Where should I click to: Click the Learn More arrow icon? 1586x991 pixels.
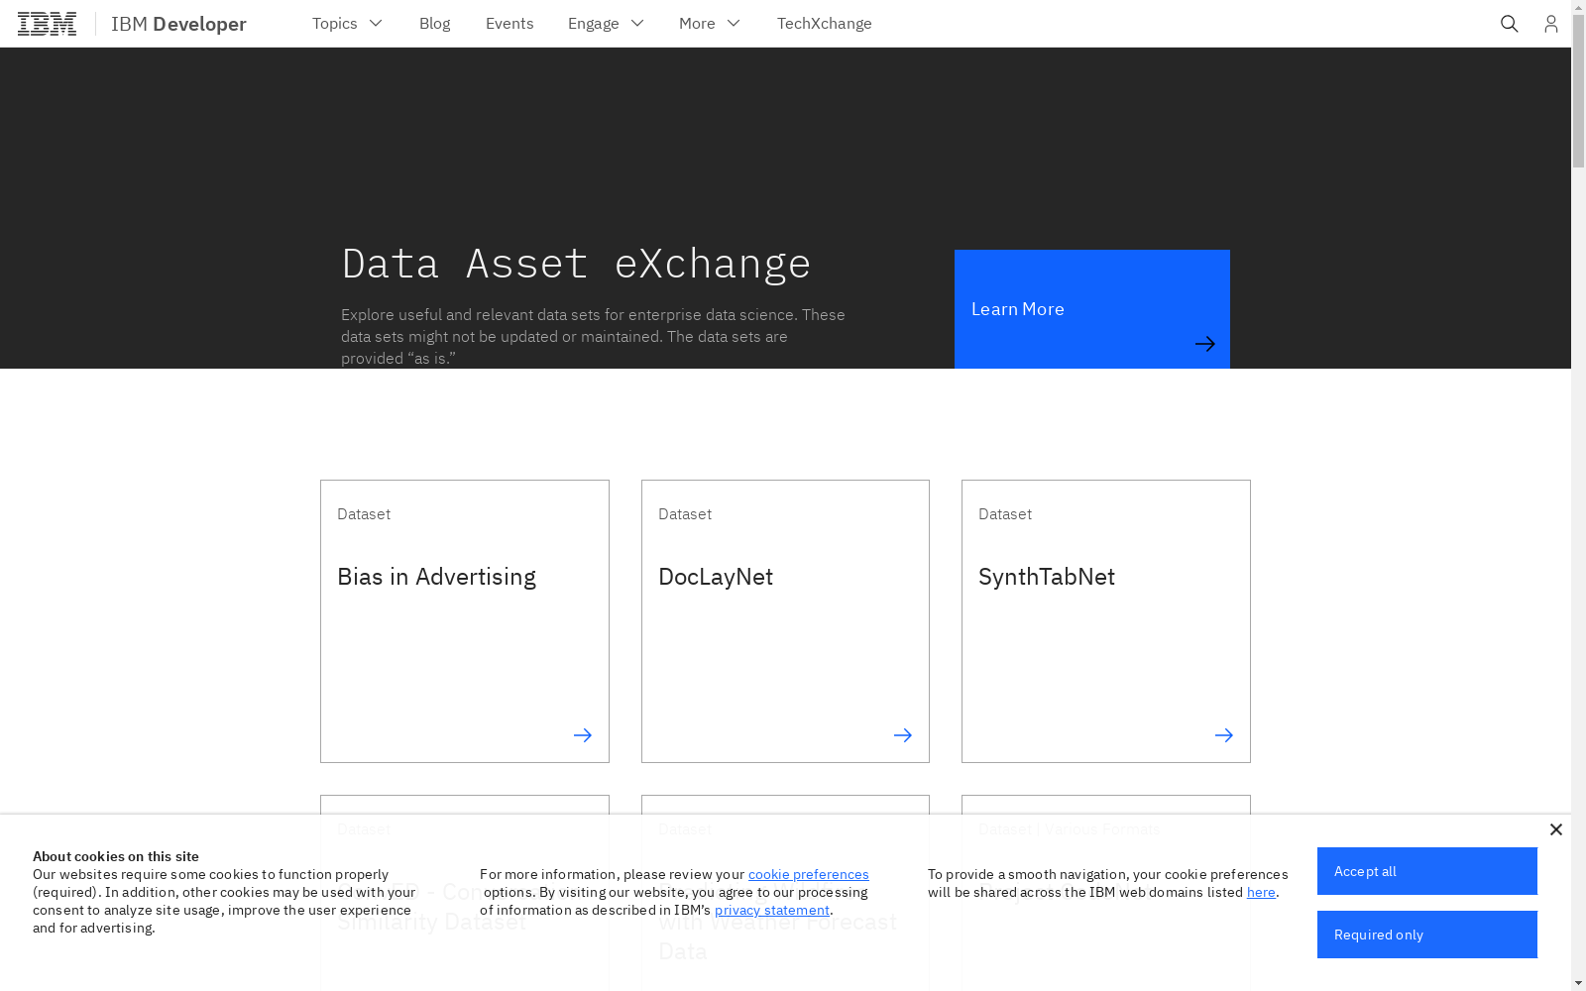pyautogui.click(x=1204, y=344)
